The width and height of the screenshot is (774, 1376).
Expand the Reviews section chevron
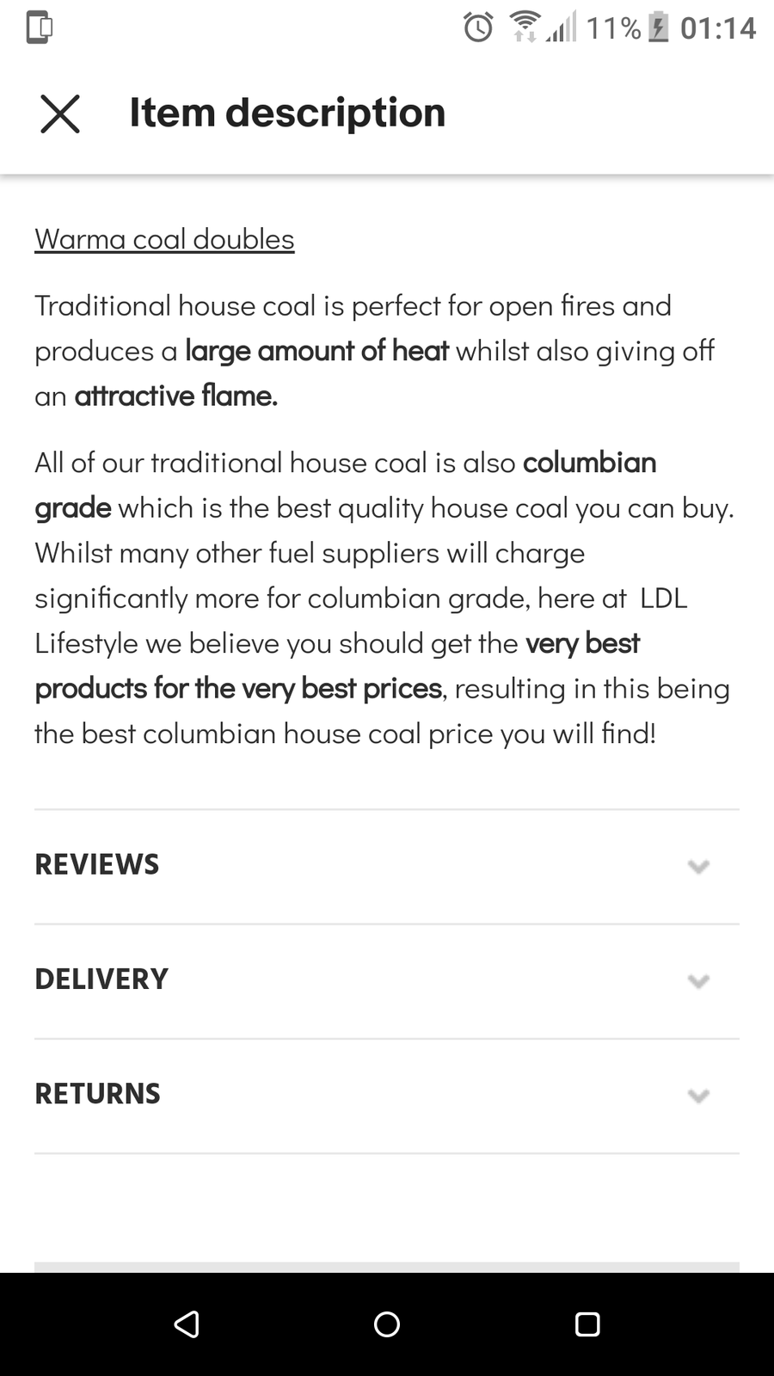click(698, 866)
